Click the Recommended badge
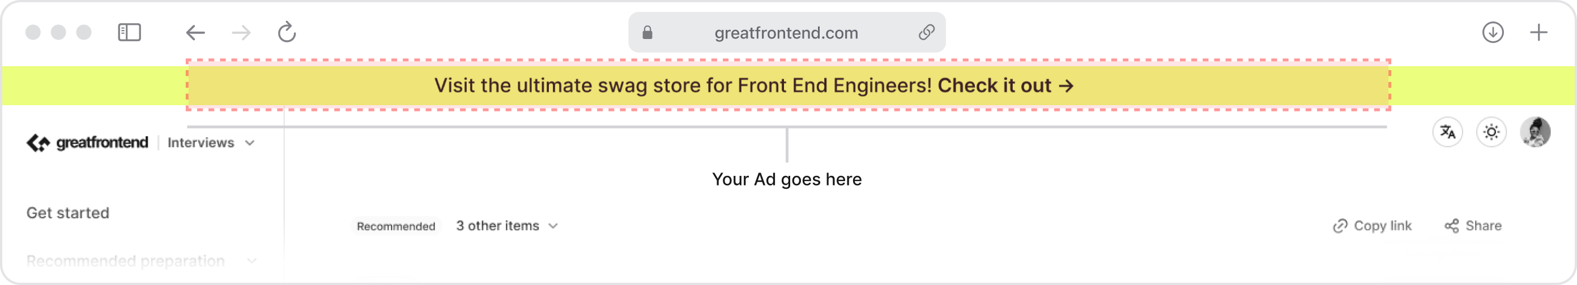 pos(395,226)
